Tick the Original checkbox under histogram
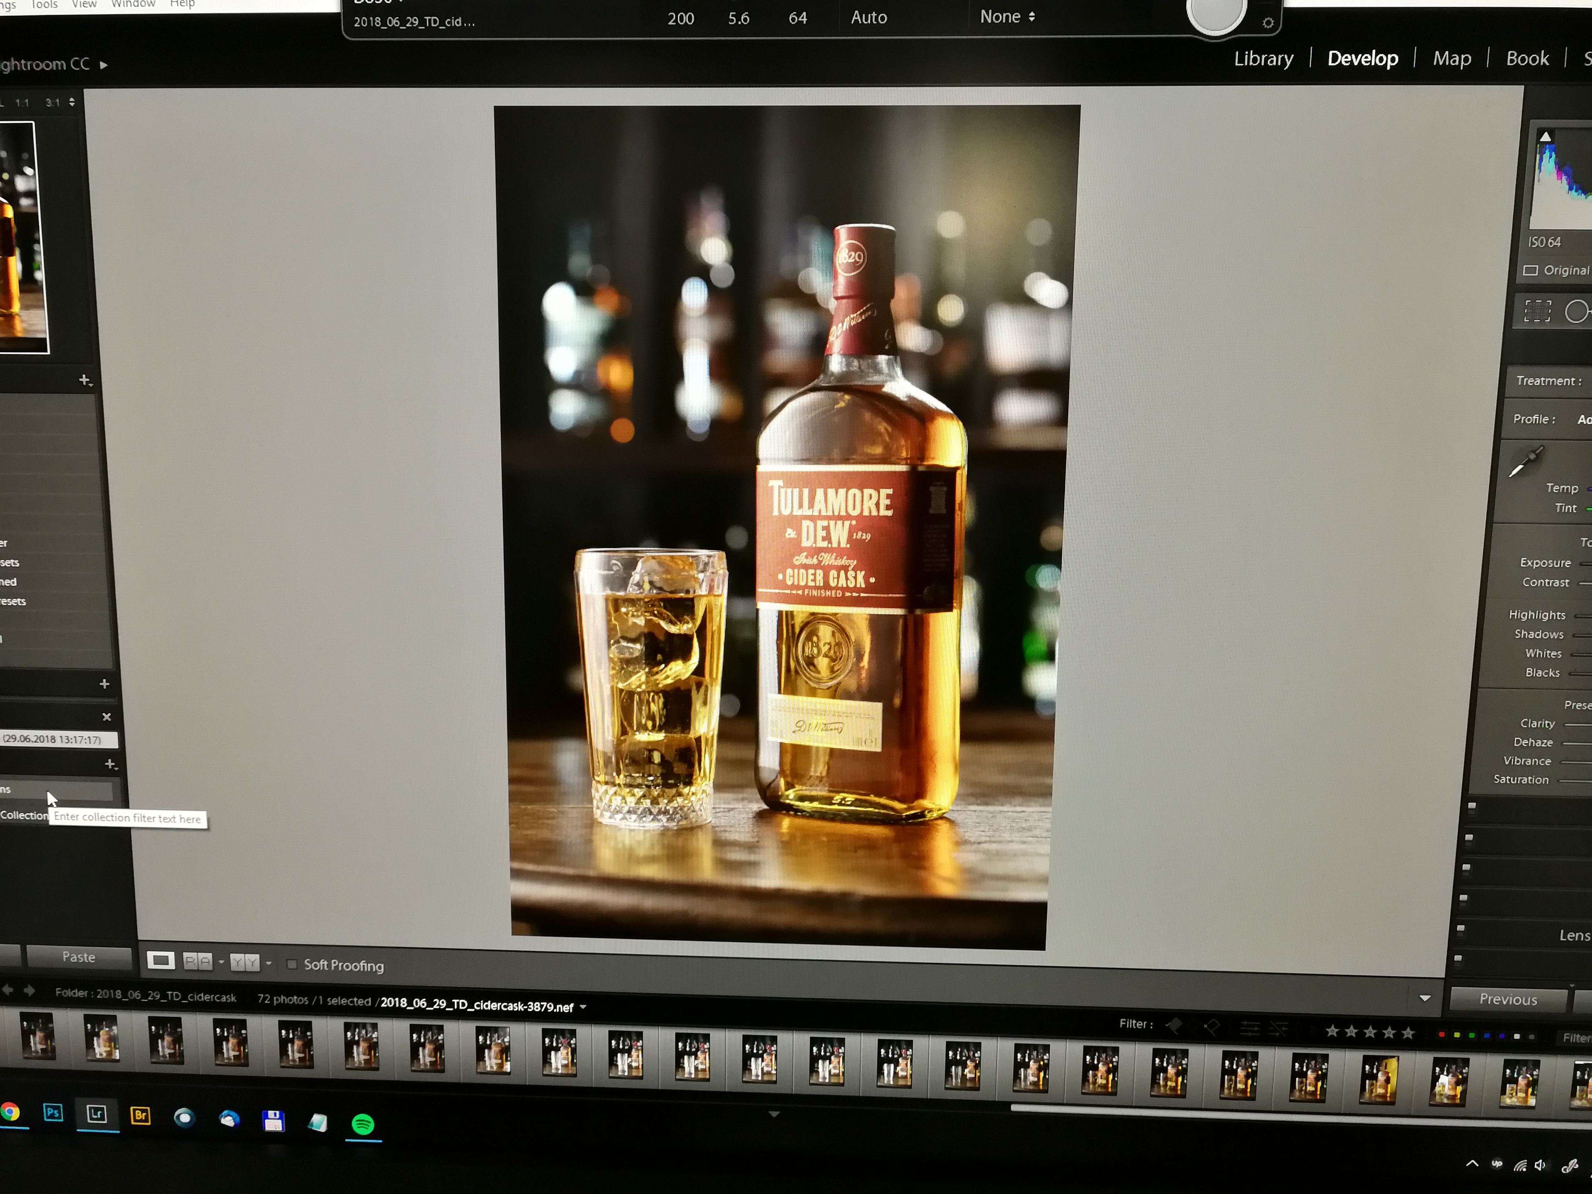1592x1194 pixels. tap(1531, 271)
